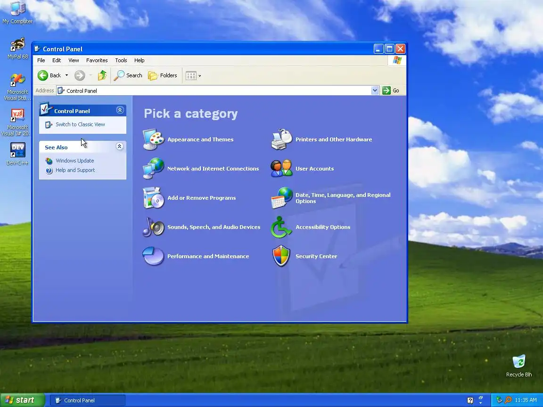Open the Security Center shield icon
543x407 pixels.
point(281,256)
